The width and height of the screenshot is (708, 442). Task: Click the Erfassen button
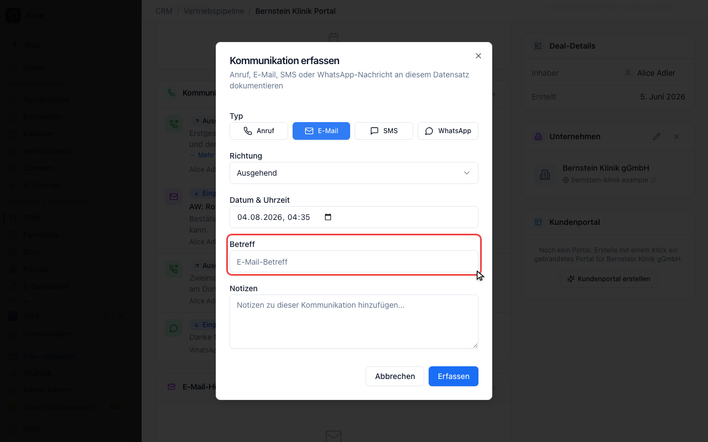click(454, 376)
